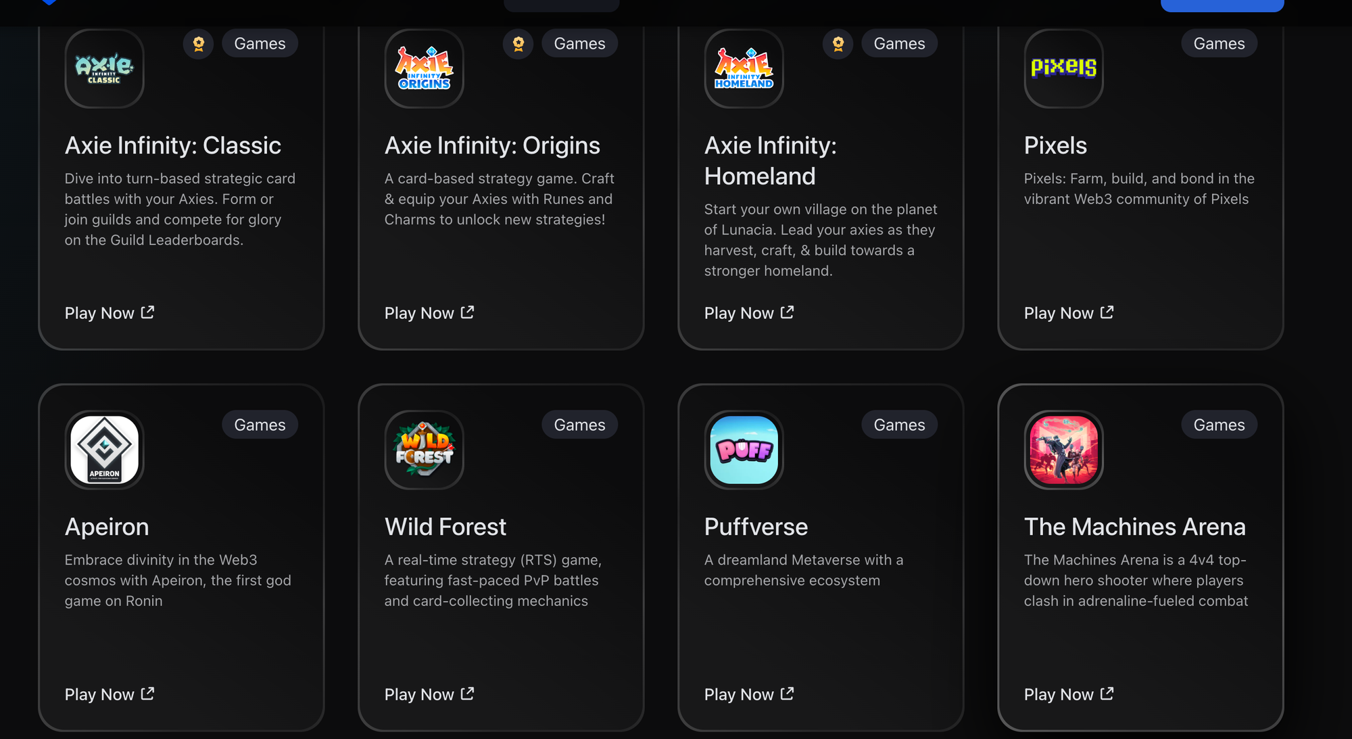Click the medal icon on Axie Infinity Origins
The height and width of the screenshot is (739, 1352).
(518, 43)
